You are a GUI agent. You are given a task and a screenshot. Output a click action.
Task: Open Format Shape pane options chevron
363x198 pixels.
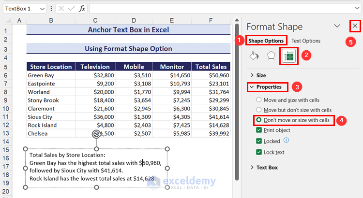pyautogui.click(x=337, y=26)
